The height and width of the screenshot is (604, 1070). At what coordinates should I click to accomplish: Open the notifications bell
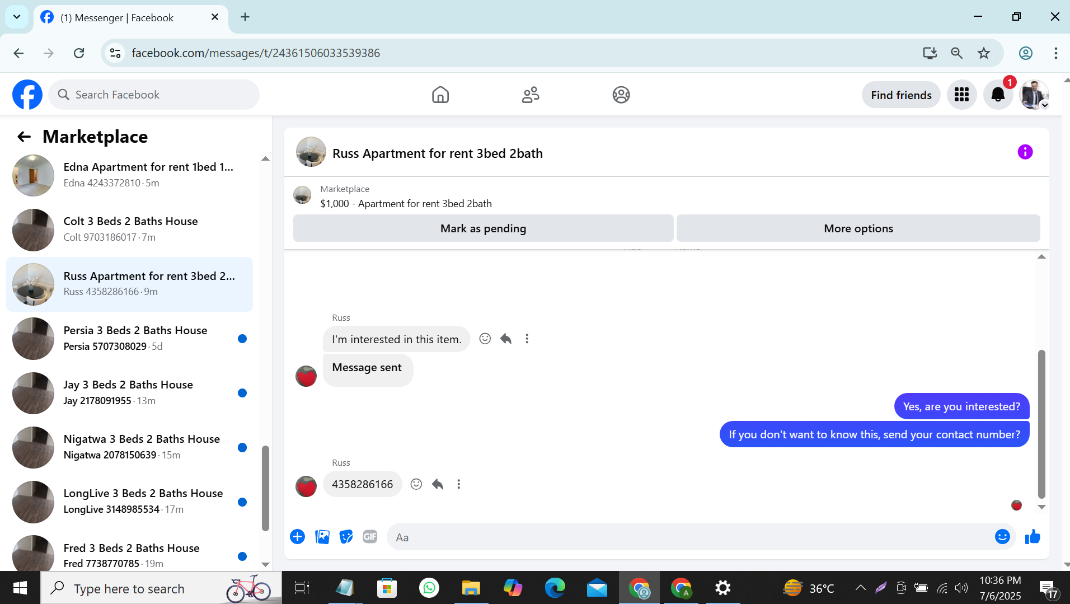998,95
